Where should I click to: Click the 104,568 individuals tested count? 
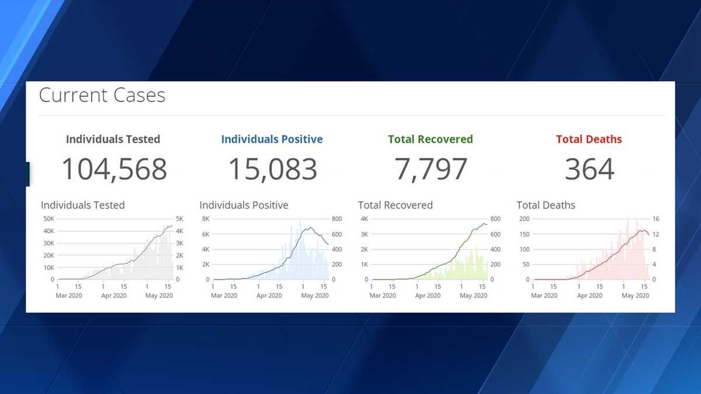114,169
